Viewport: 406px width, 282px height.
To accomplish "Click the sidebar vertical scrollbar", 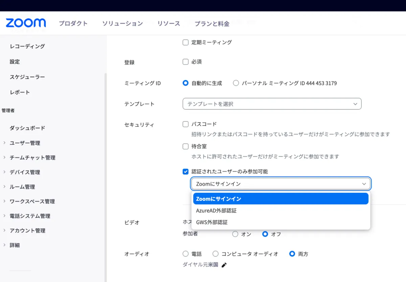I will [x=105, y=169].
